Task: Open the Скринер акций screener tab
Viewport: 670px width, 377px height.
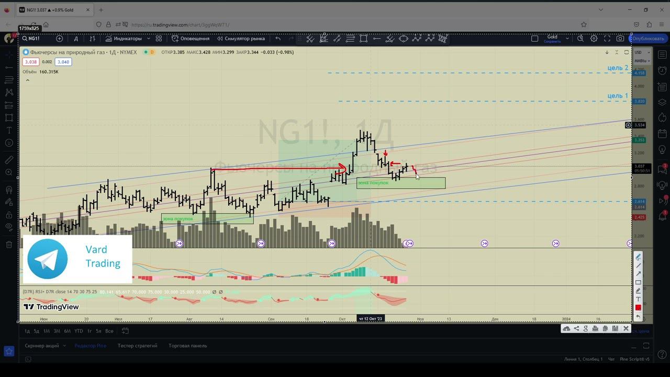Action: click(x=42, y=346)
